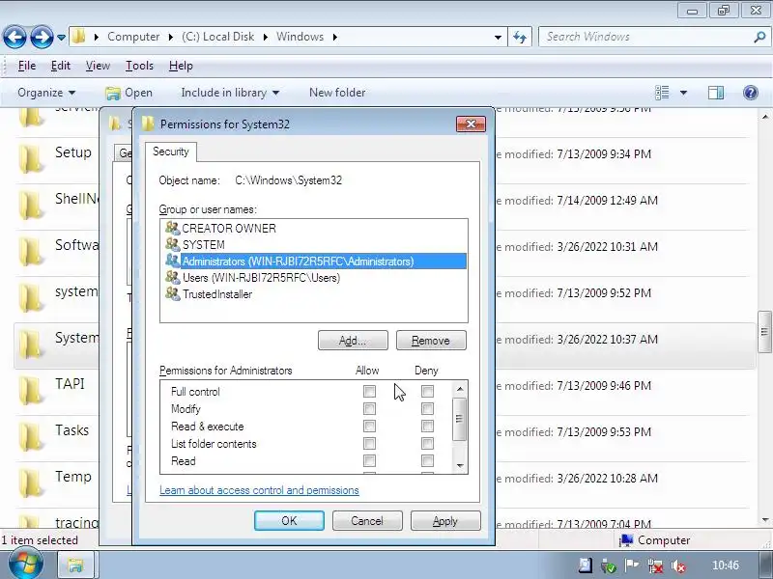
Task: Select CREATOR OWNER in group list
Action: (313, 229)
